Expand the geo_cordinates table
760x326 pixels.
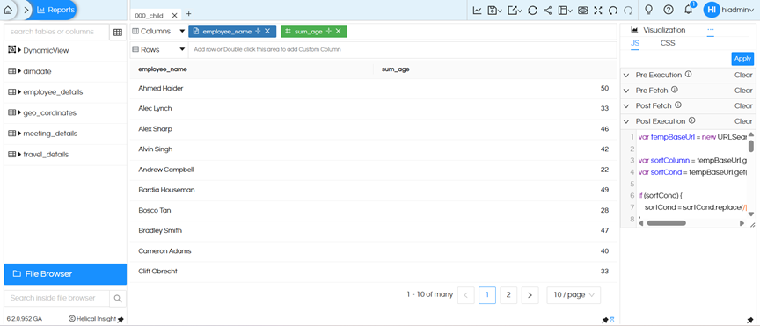pyautogui.click(x=20, y=112)
